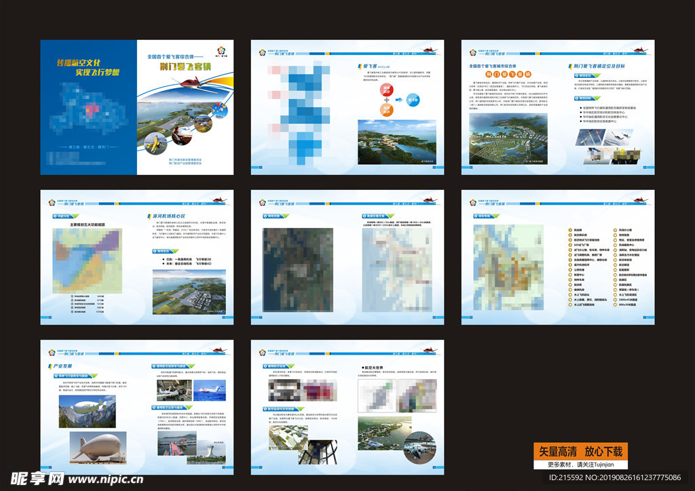Click the '漳河机场核心区' heading
The width and height of the screenshot is (695, 491).
pos(166,216)
